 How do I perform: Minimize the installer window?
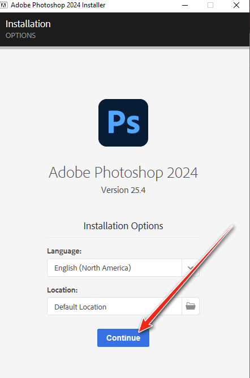[185, 5]
